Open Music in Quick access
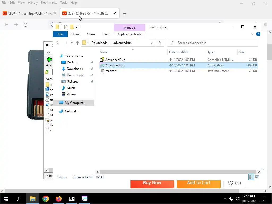This screenshot has height=204, width=272. [x=71, y=88]
